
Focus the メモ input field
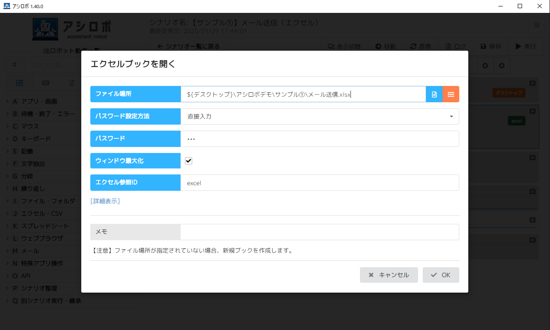pyautogui.click(x=320, y=232)
